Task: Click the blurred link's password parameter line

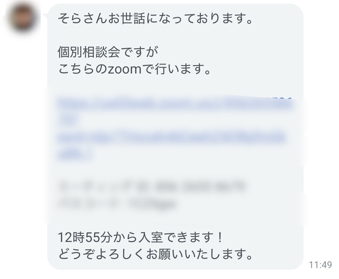Action: [x=172, y=138]
